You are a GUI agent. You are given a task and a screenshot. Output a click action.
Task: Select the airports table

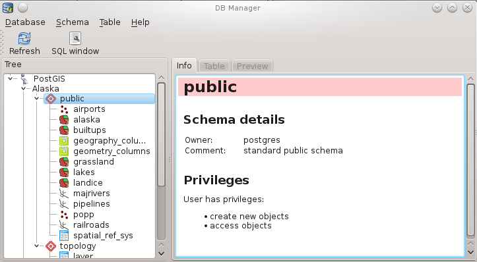coord(89,109)
